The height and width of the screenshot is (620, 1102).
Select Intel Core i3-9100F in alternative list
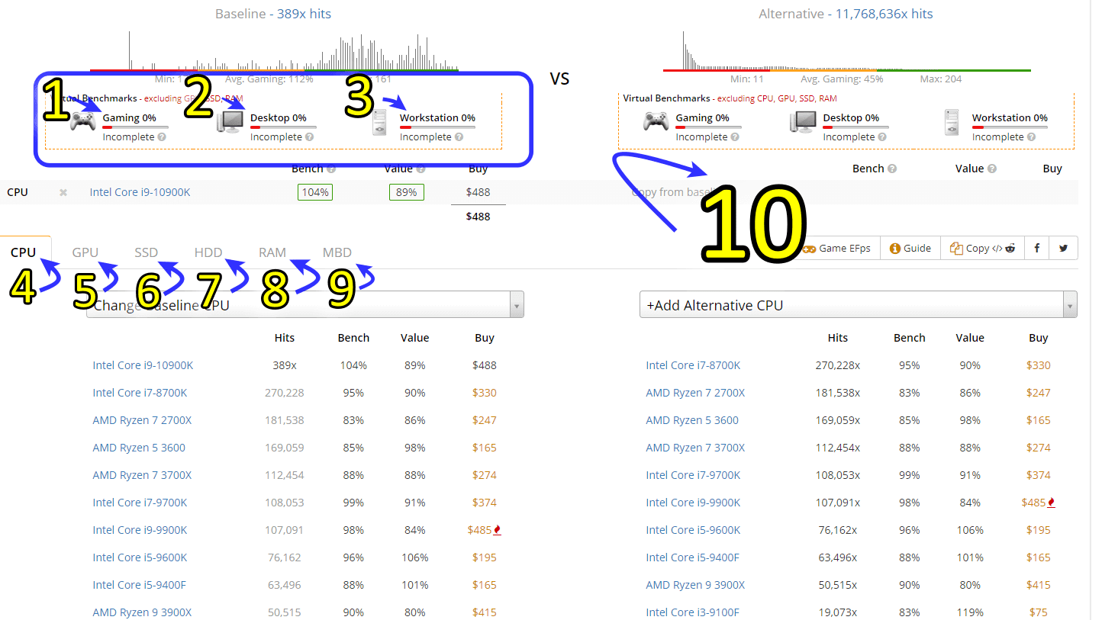tap(692, 612)
